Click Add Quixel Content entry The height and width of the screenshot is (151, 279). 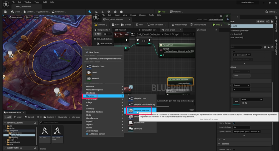(103, 134)
